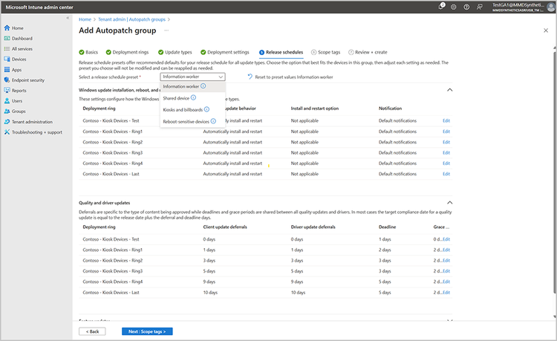Edit installation settings for Kiosk Devices - Last
Image resolution: width=557 pixels, height=341 pixels.
[x=446, y=174]
